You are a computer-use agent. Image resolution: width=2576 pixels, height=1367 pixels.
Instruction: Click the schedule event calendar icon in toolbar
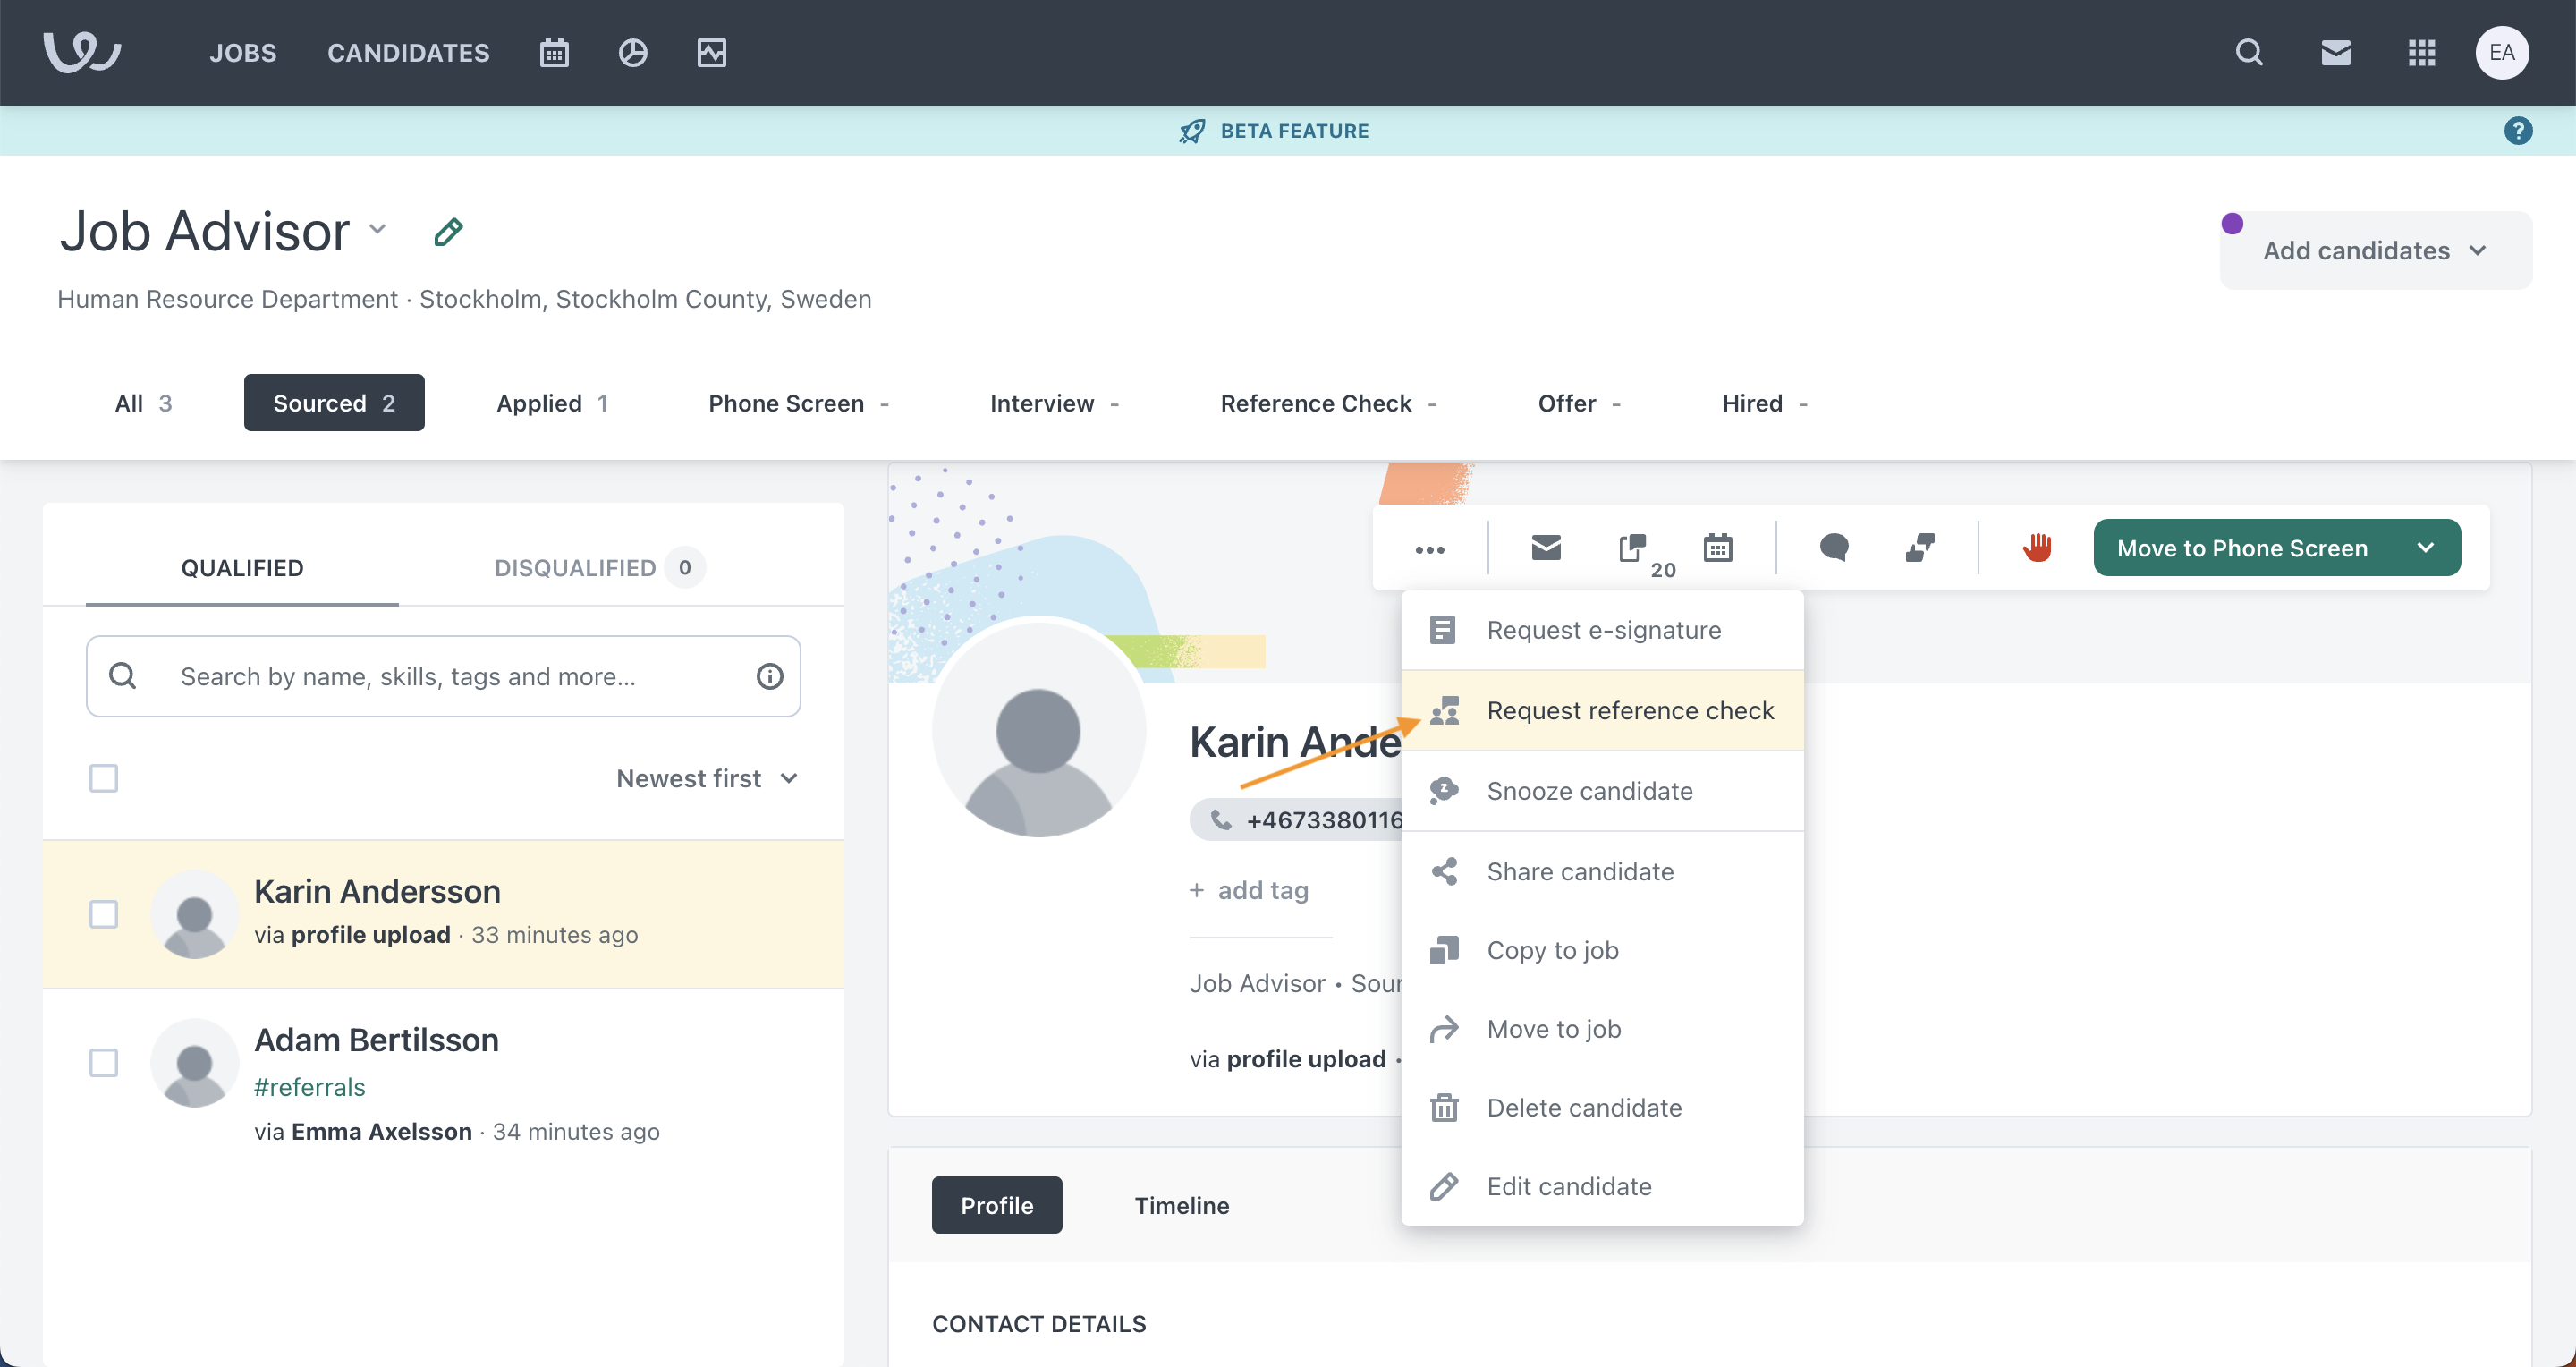coord(1718,547)
